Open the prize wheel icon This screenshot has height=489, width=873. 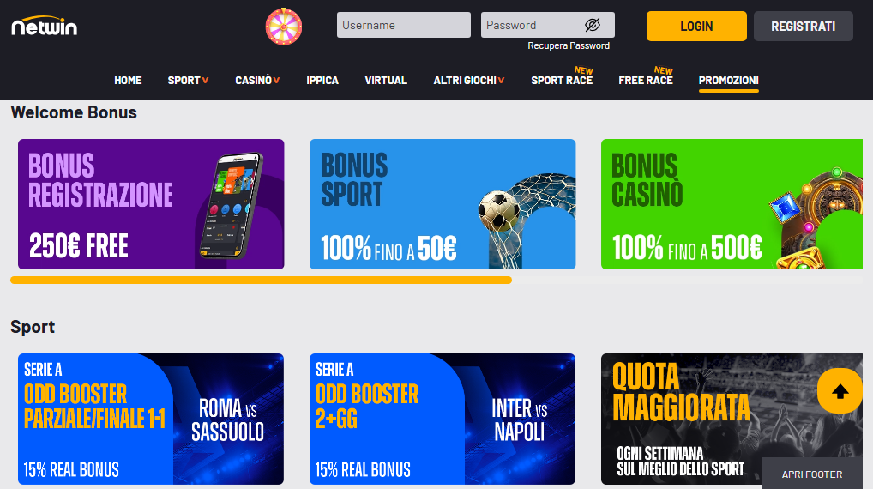pos(284,27)
